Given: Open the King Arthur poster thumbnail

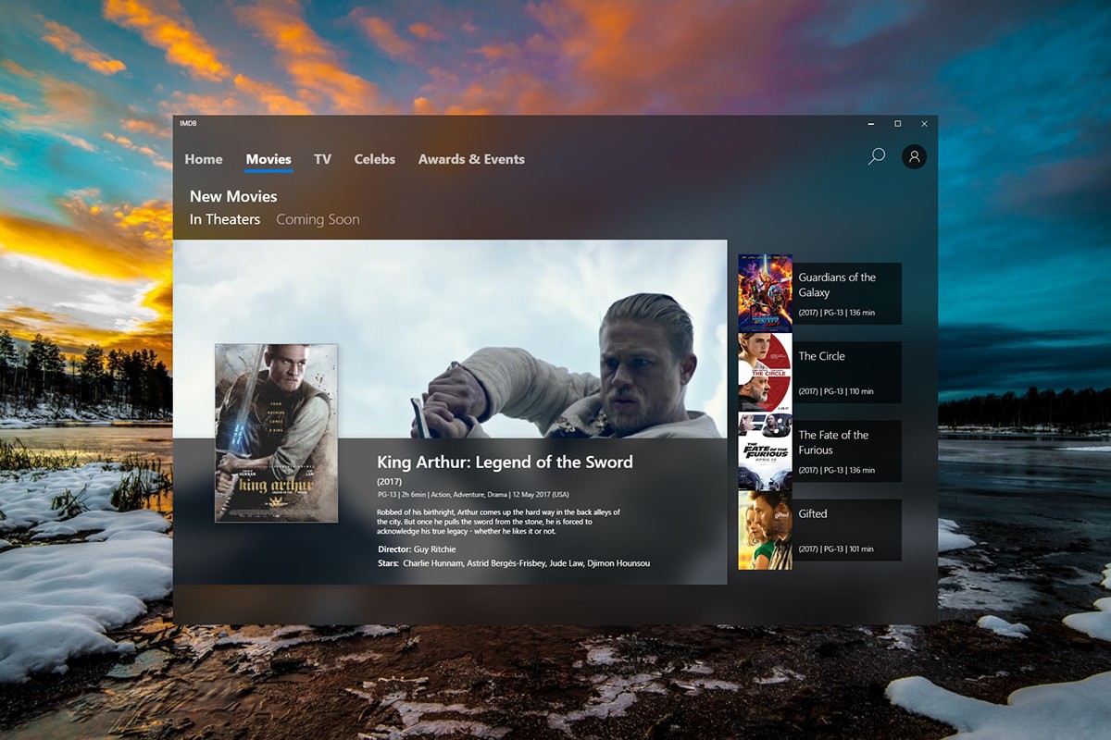Looking at the screenshot, I should click(276, 433).
